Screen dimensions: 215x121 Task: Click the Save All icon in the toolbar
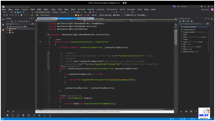20,12
